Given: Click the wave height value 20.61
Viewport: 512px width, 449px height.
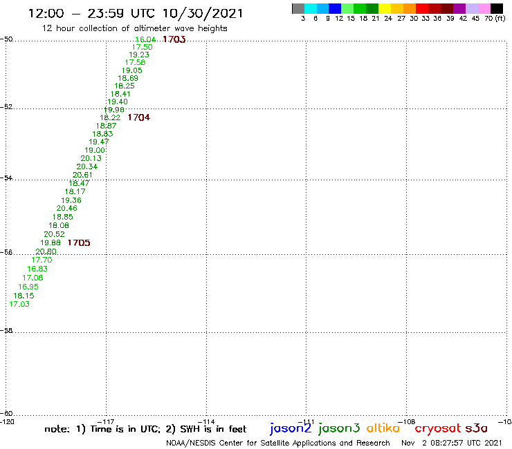Looking at the screenshot, I should (x=82, y=175).
